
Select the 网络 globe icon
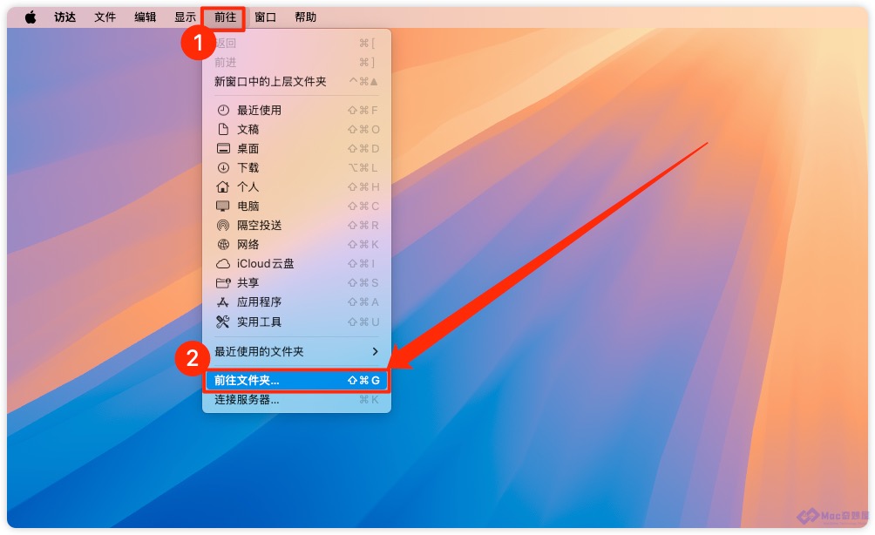[223, 244]
